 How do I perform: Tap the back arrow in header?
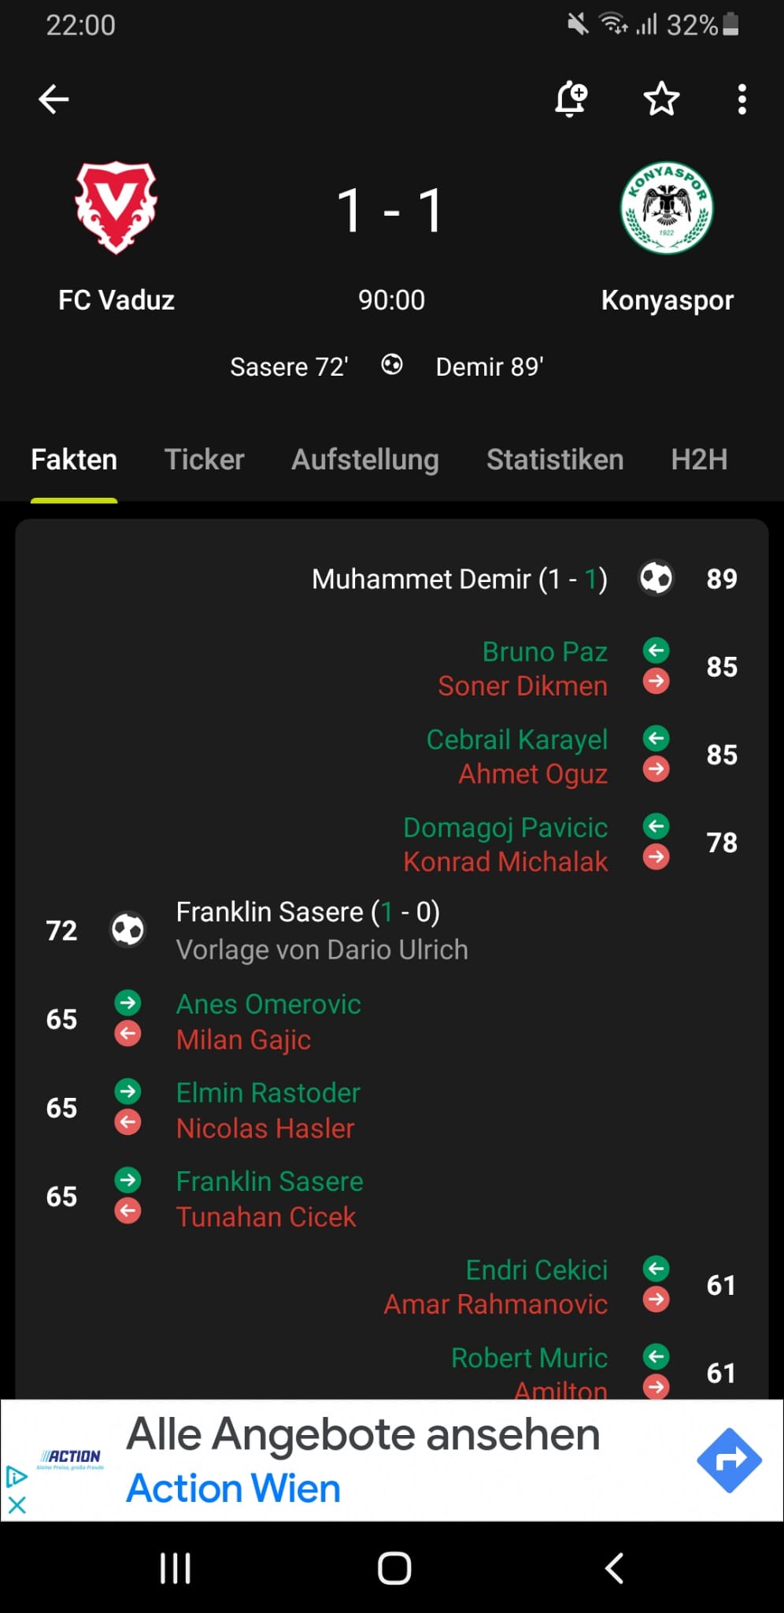pos(54,99)
